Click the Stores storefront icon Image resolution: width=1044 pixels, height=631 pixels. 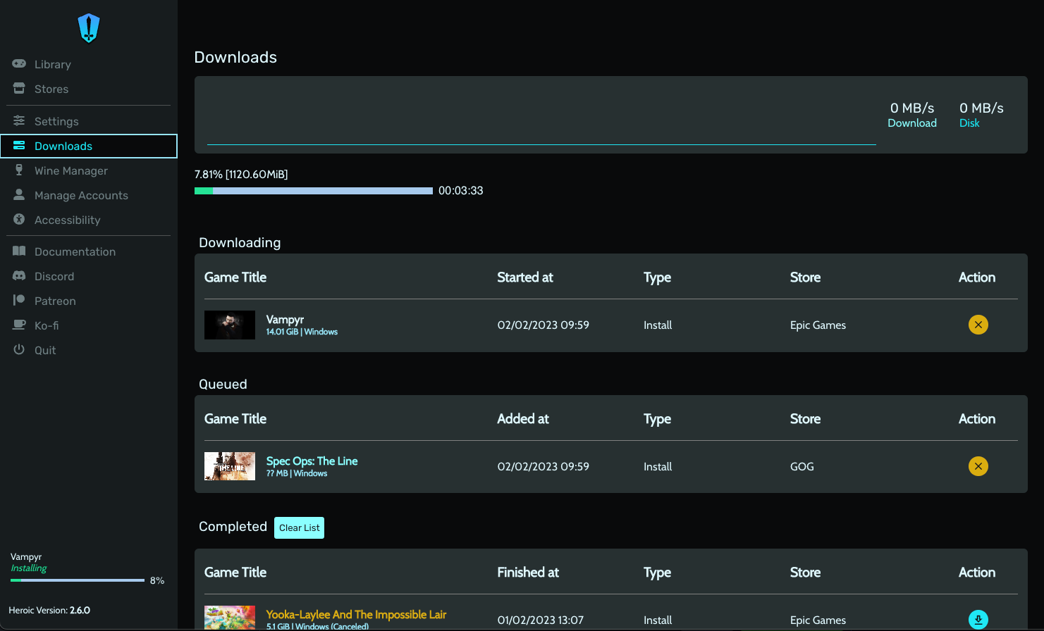click(x=19, y=88)
